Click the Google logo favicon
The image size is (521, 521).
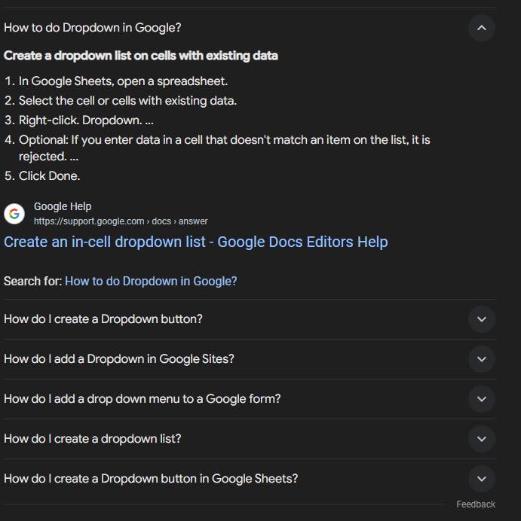click(x=14, y=214)
